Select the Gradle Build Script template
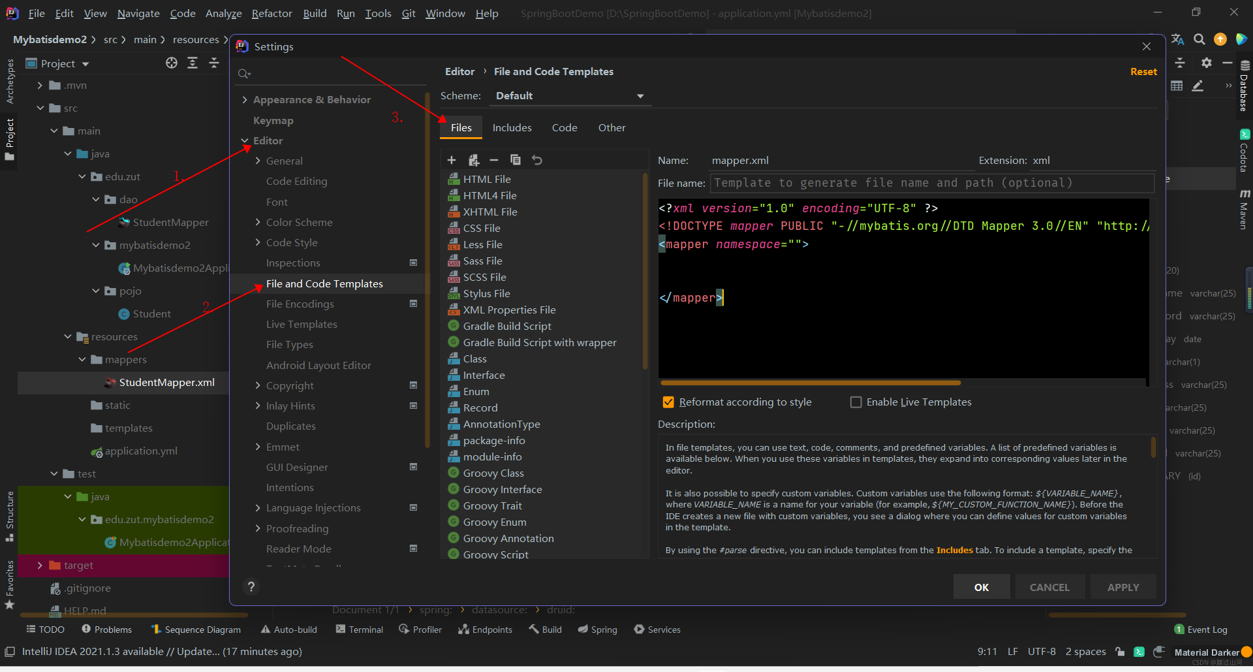Viewport: 1253px width, 672px height. tap(507, 327)
